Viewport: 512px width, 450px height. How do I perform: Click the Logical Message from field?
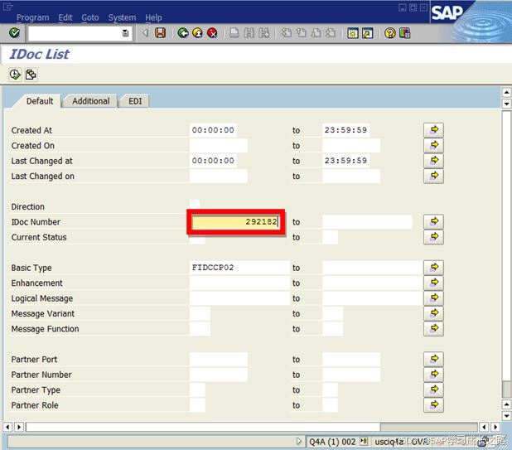pos(239,298)
